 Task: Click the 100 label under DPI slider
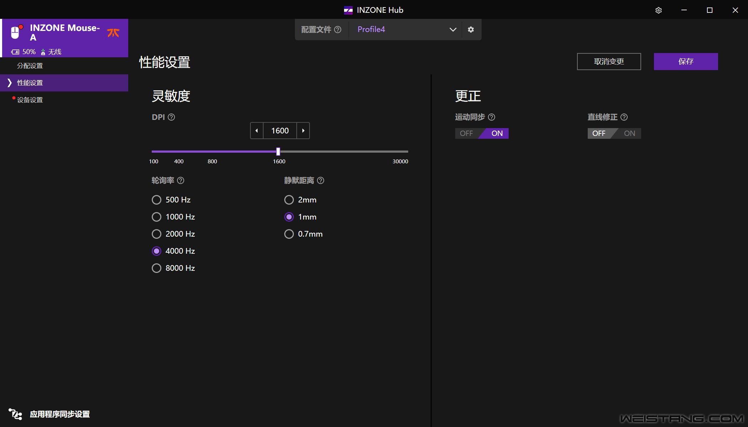pos(154,162)
